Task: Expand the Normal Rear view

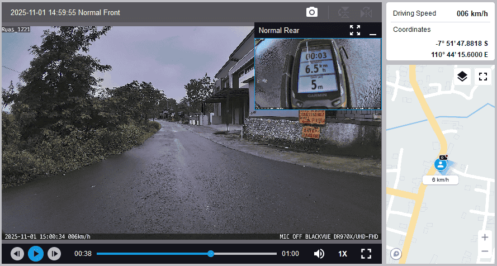Action: click(355, 30)
